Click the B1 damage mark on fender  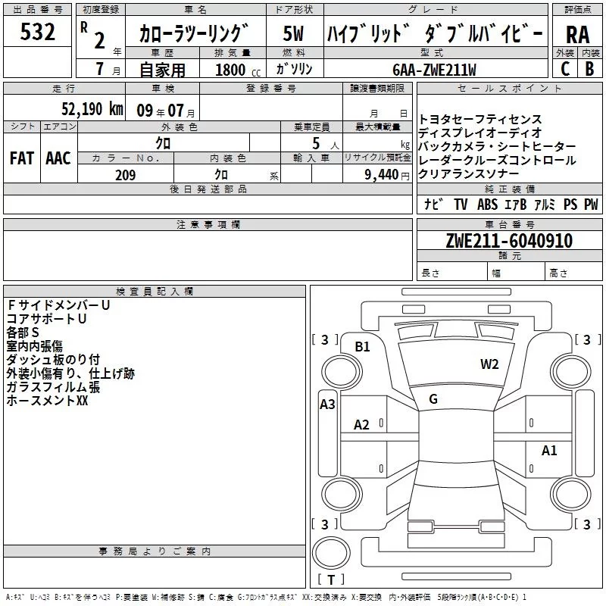pos(362,347)
